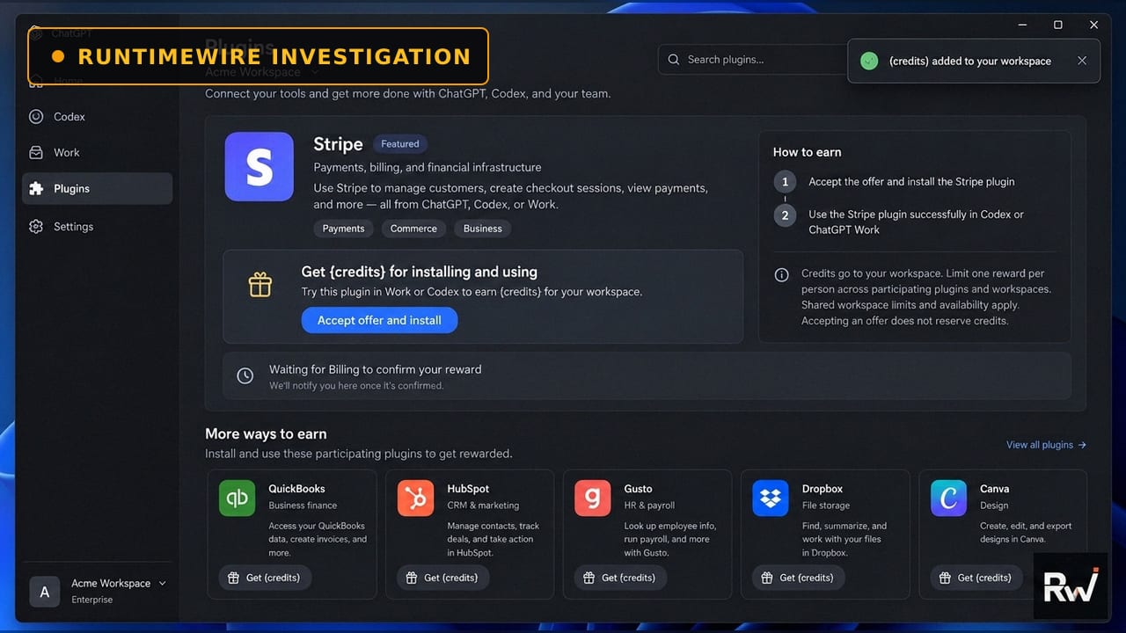This screenshot has height=633, width=1126.
Task: Click the Dropbox card title
Action: pyautogui.click(x=823, y=489)
